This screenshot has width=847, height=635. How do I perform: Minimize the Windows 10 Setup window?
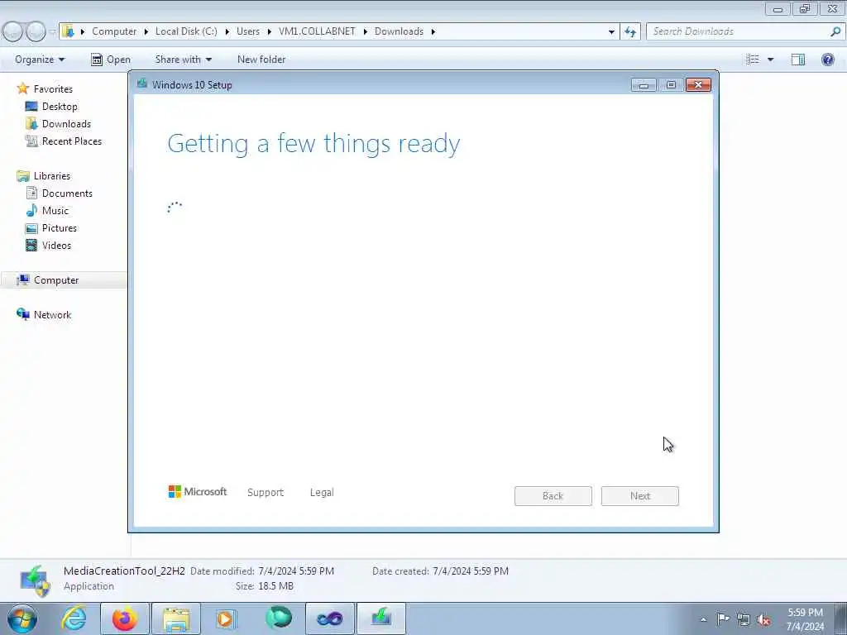coord(644,85)
